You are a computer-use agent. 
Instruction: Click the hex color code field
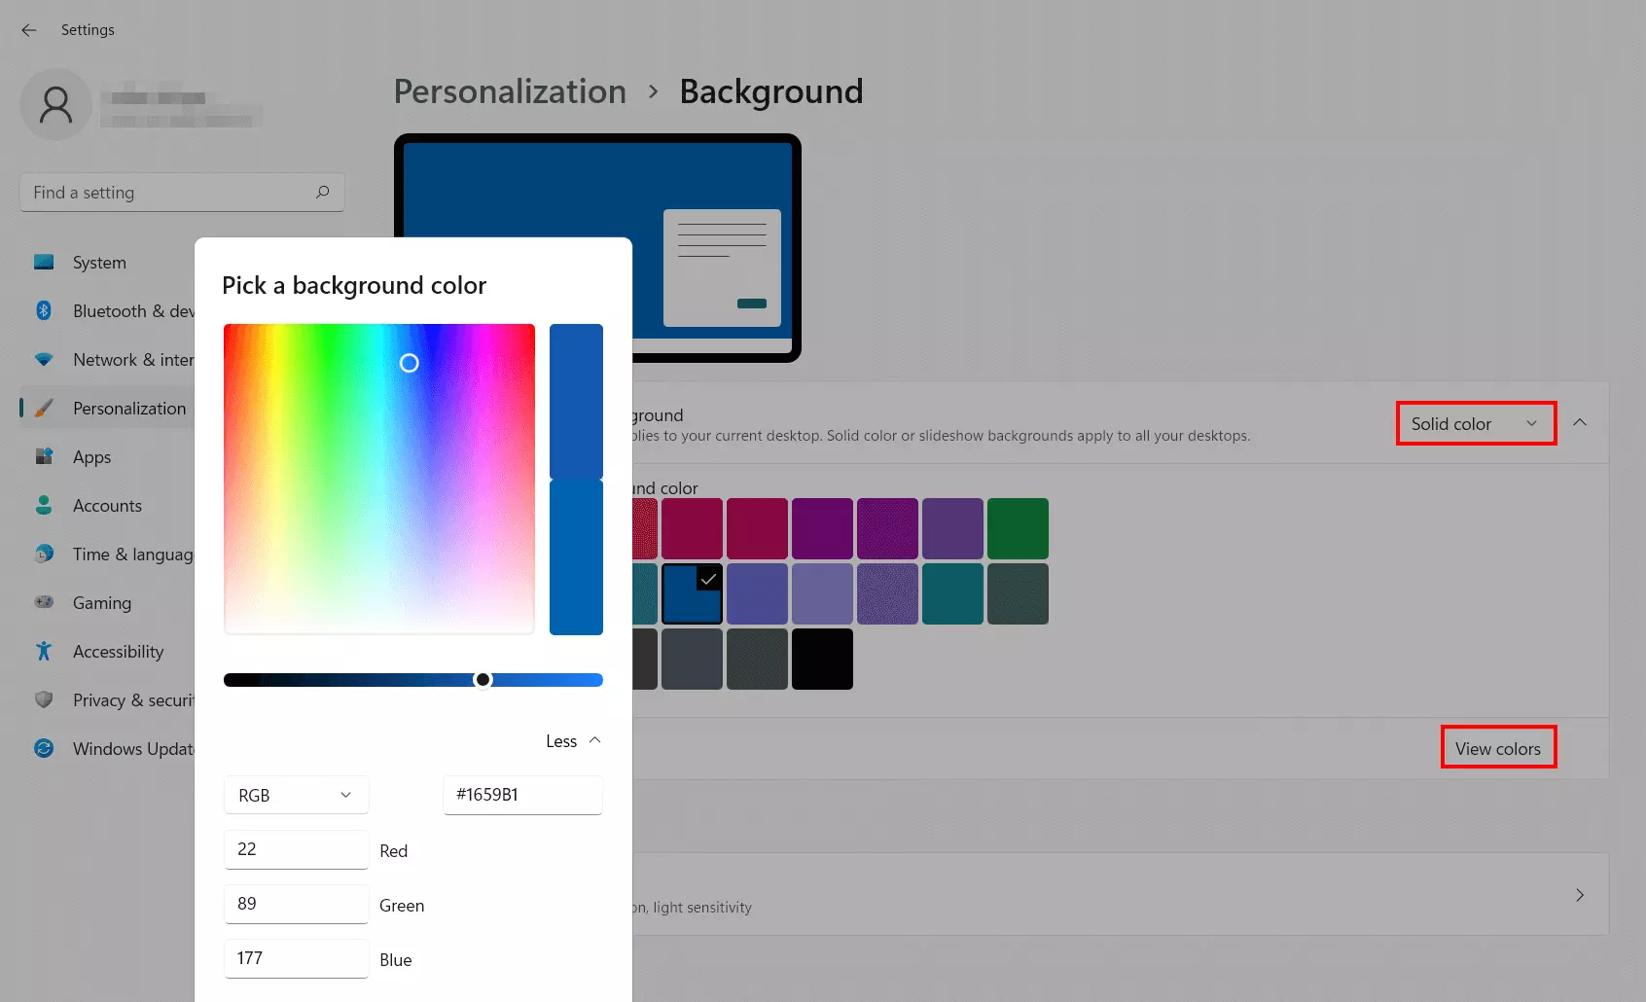click(x=522, y=795)
